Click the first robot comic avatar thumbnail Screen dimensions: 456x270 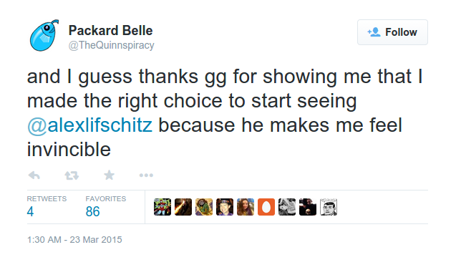point(162,207)
